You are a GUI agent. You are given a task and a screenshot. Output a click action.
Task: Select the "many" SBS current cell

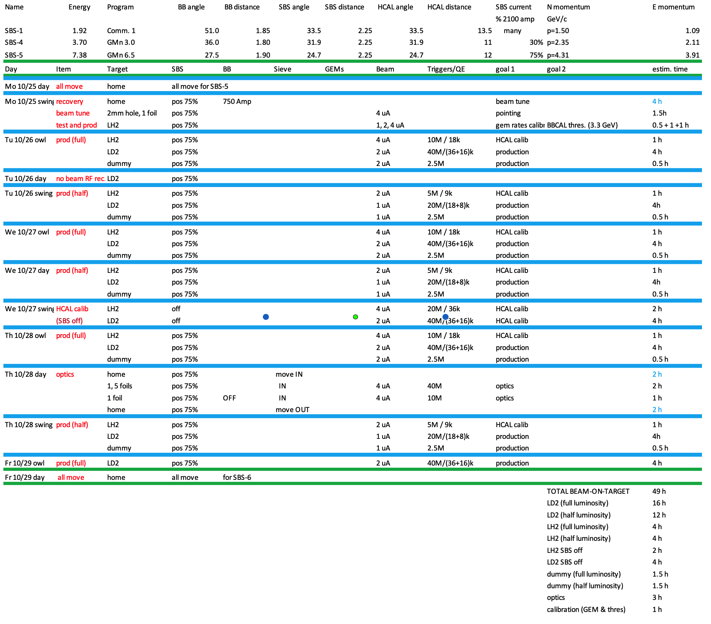[513, 31]
